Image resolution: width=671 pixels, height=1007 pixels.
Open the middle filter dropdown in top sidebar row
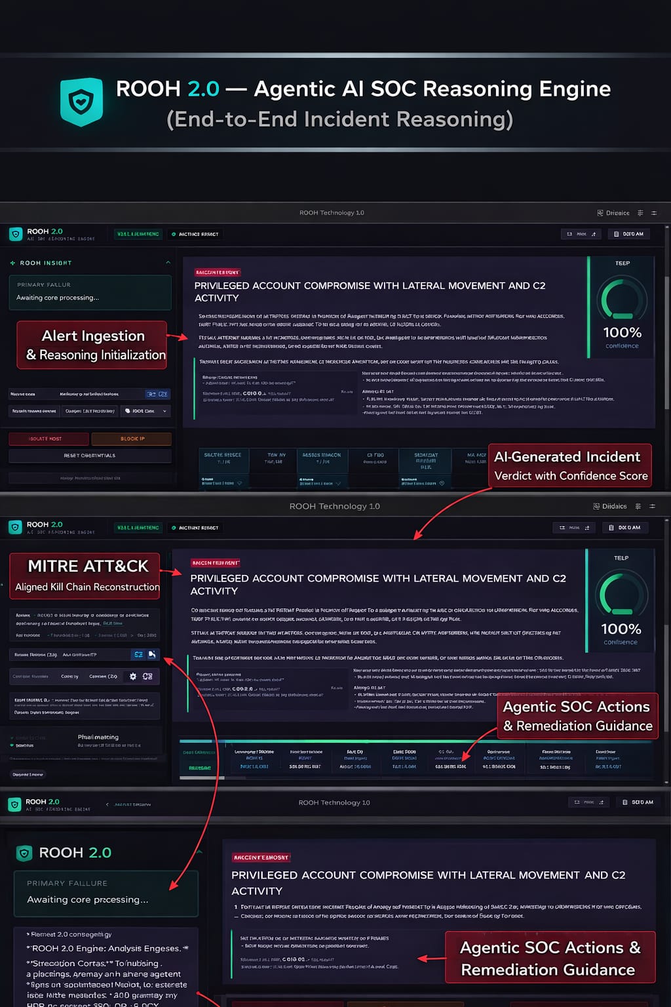tap(90, 411)
